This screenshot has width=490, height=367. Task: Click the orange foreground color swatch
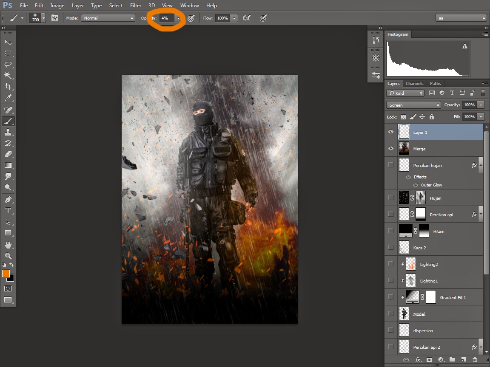pos(6,274)
